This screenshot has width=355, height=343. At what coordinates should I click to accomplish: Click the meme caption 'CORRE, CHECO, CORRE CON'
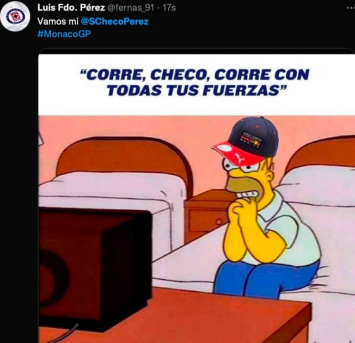[195, 75]
